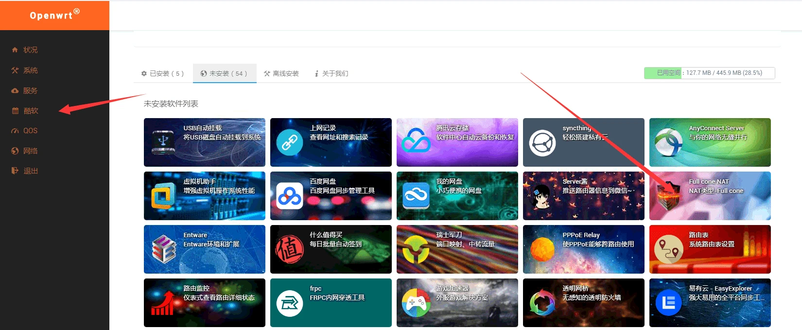Click the 未安装软件列表 heading

pyautogui.click(x=171, y=104)
